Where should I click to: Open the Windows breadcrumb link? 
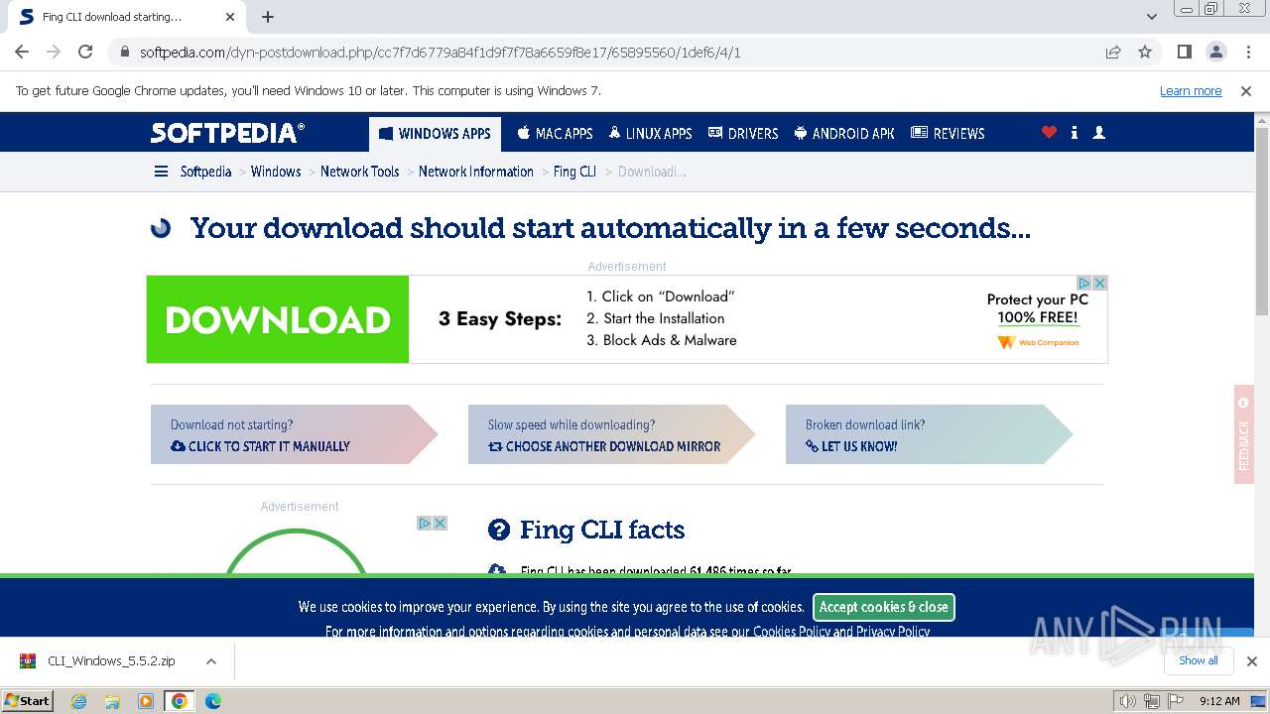[276, 172]
